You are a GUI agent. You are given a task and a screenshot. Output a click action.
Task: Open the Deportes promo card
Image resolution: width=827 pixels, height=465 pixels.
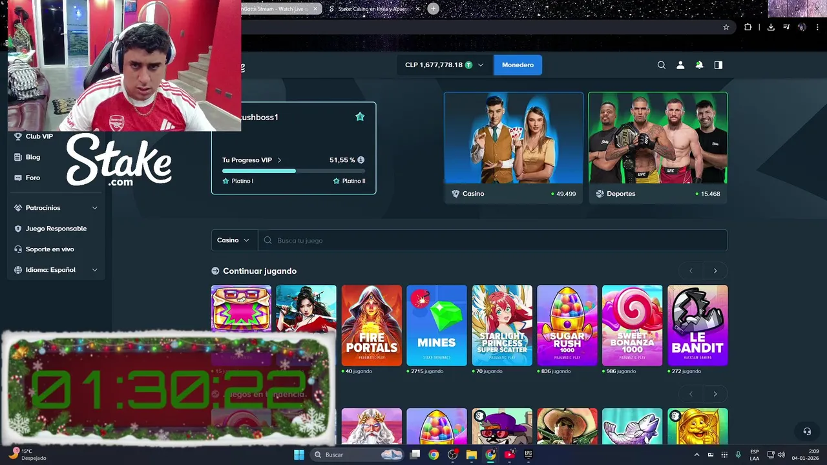(x=658, y=148)
